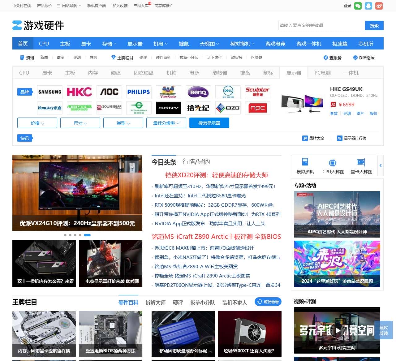396x361 pixels.
Task: Open the ANTGAMER brand logo
Action: pos(80,108)
